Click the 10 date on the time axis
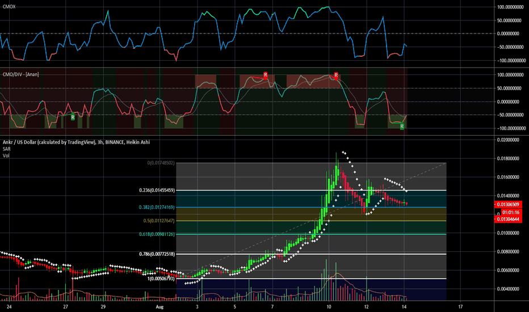 [x=329, y=306]
